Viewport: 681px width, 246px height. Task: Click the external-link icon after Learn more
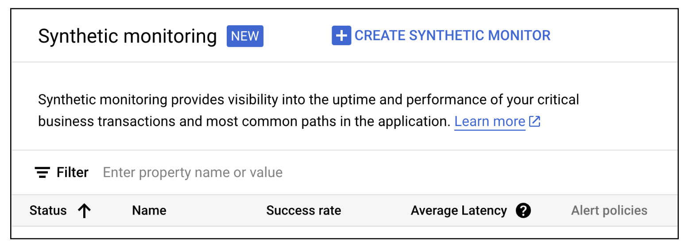(535, 122)
